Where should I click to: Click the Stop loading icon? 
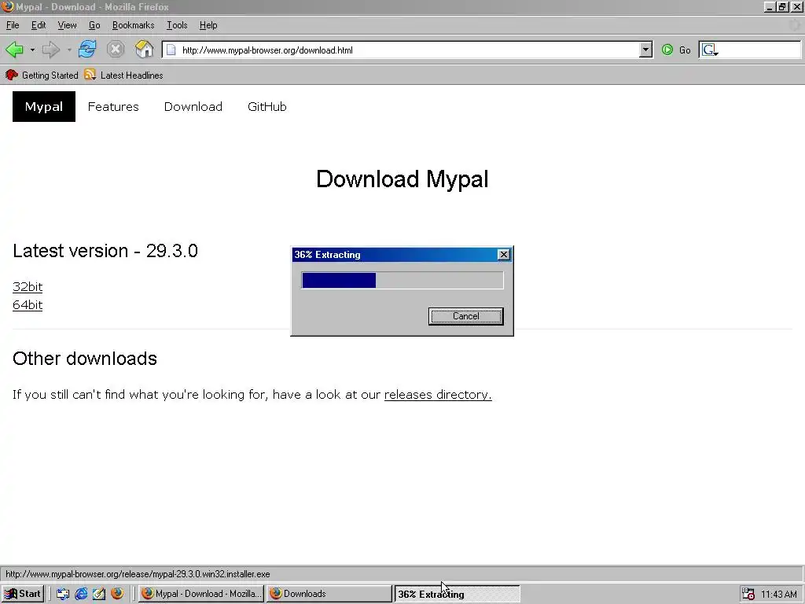pyautogui.click(x=116, y=50)
